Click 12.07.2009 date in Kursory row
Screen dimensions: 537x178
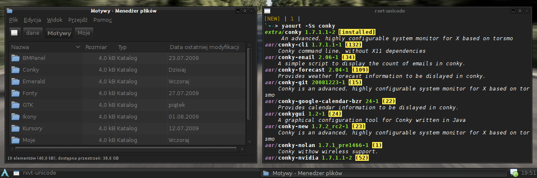click(x=184, y=129)
